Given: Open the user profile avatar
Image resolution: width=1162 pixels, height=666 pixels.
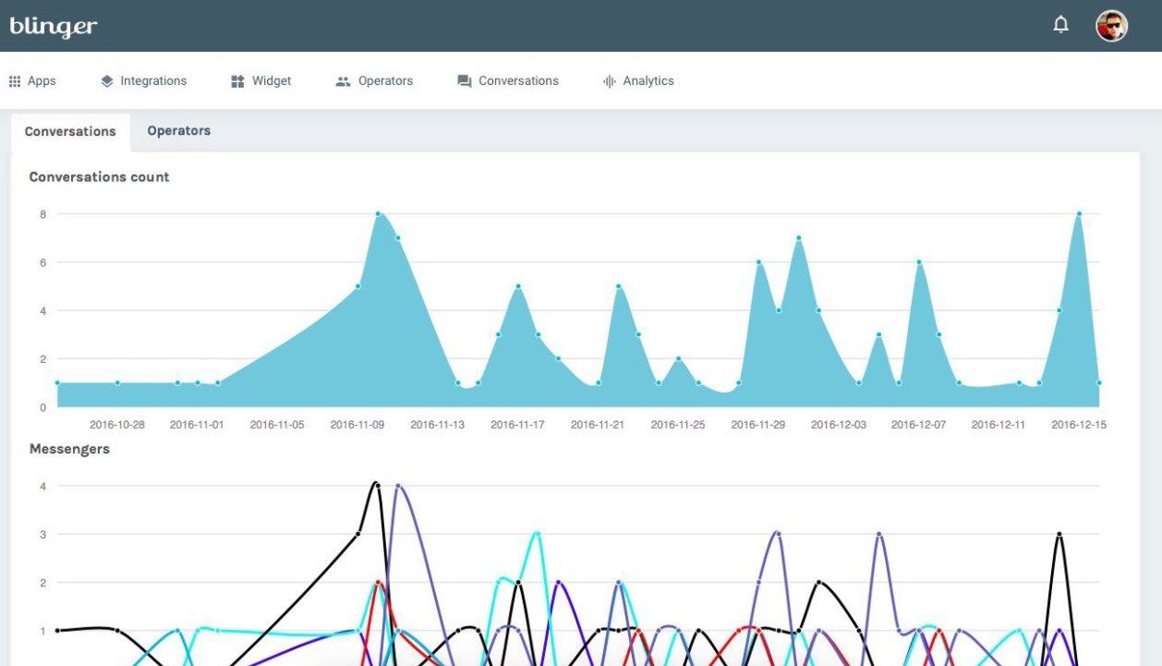Looking at the screenshot, I should point(1111,26).
